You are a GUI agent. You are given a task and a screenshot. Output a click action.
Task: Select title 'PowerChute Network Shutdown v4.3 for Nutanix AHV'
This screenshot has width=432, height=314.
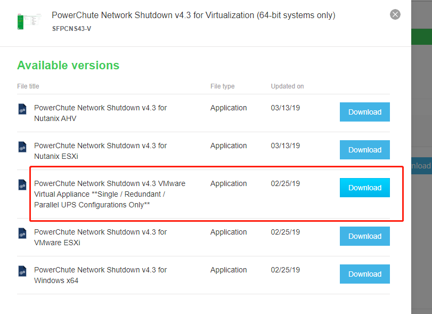click(100, 113)
